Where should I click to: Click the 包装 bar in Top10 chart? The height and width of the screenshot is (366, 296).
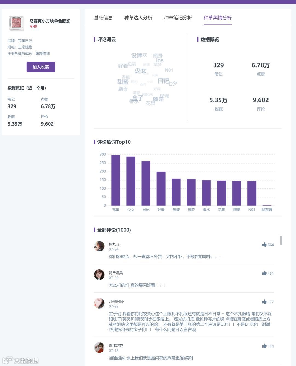[x=176, y=192]
